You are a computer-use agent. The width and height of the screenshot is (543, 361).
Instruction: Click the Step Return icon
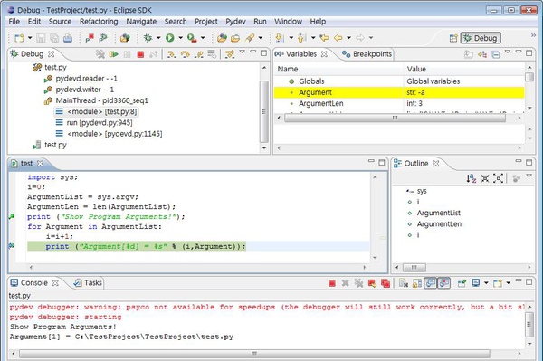point(199,54)
